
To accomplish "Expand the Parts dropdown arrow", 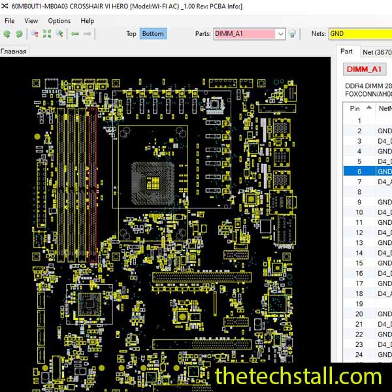I will click(281, 34).
